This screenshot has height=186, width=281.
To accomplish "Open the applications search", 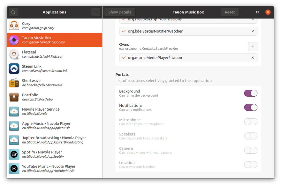I will 13,12.
